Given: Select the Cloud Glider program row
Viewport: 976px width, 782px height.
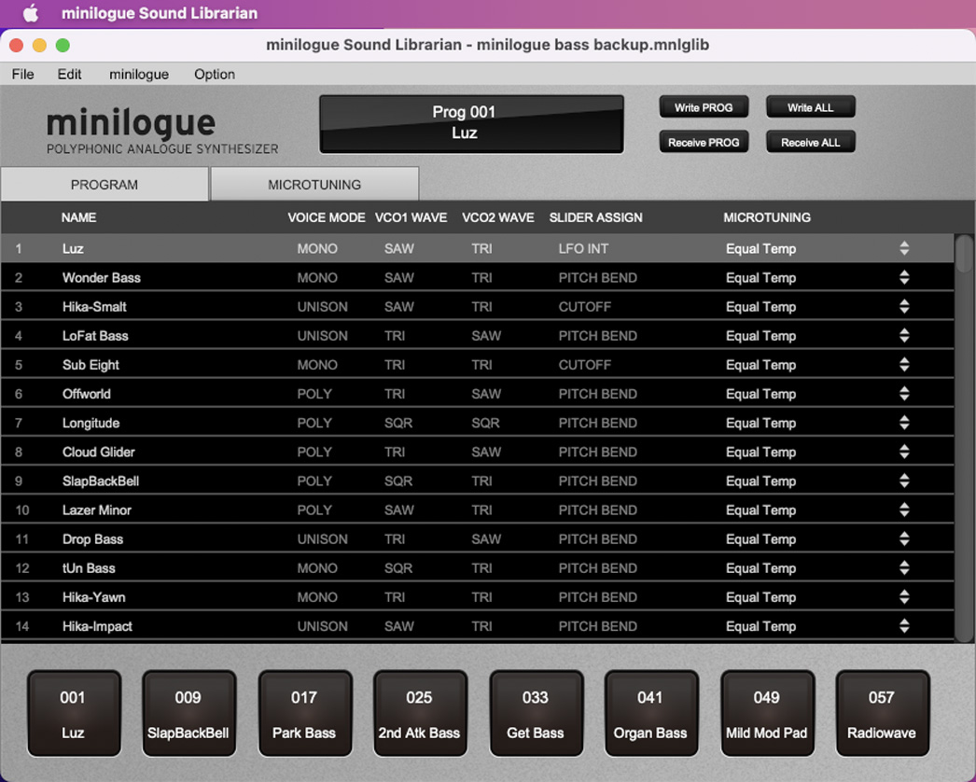Looking at the screenshot, I should pyautogui.click(x=477, y=452).
